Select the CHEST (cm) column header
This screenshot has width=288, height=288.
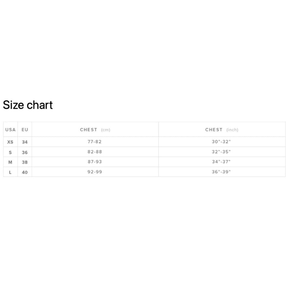95,130
